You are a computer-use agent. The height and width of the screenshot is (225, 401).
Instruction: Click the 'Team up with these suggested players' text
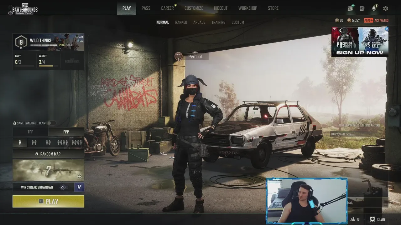tap(359, 126)
